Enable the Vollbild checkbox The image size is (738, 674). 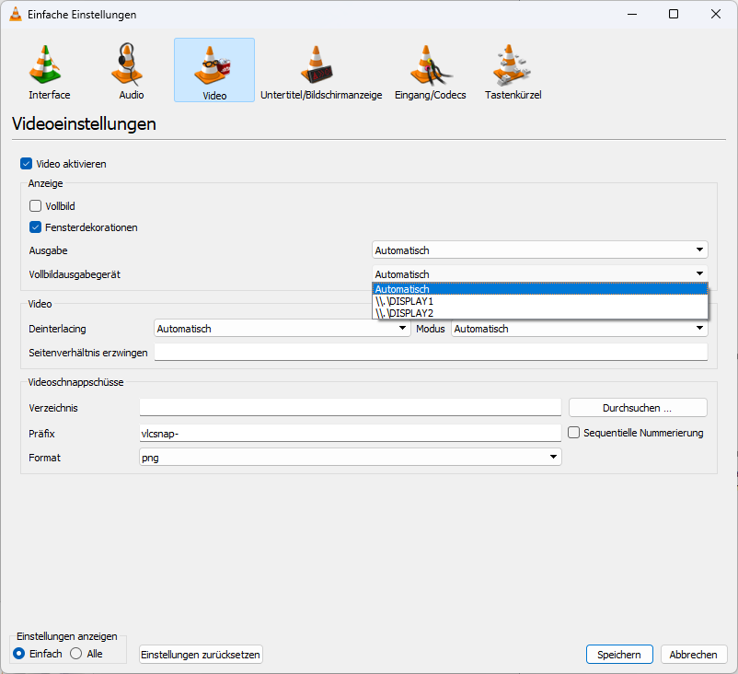click(x=35, y=206)
